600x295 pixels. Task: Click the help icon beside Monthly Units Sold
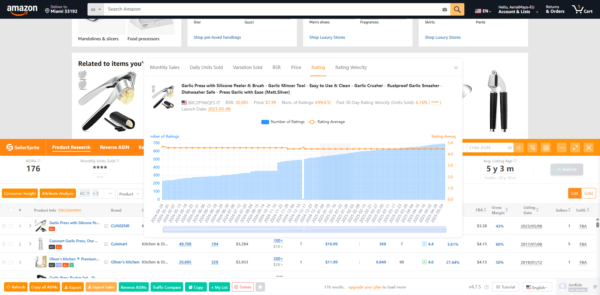pyautogui.click(x=117, y=161)
